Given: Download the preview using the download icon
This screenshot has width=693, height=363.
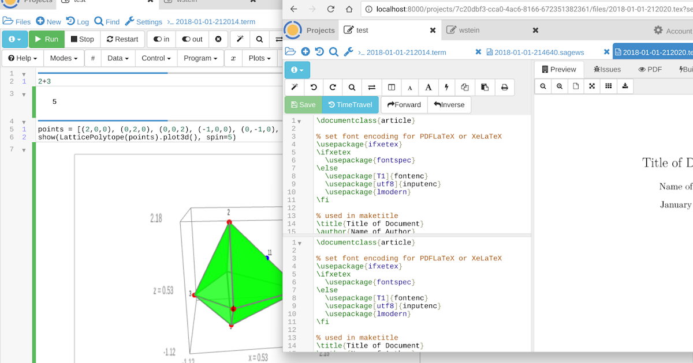Looking at the screenshot, I should (625, 86).
